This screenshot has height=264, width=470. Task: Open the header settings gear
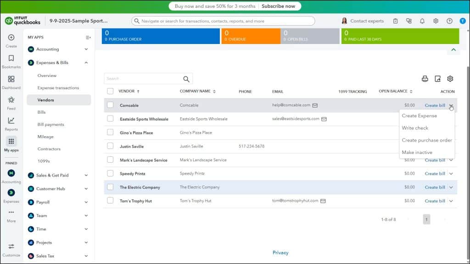(x=436, y=21)
